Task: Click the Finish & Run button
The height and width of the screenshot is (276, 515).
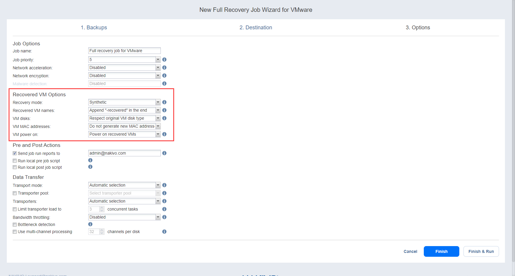Action: tap(481, 251)
